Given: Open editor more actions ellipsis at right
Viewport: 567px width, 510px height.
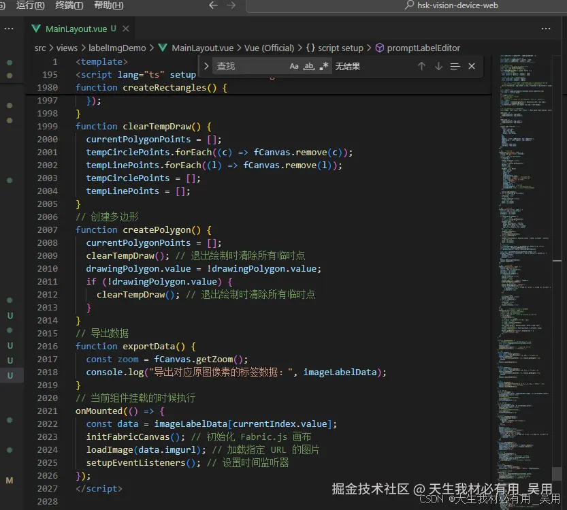Looking at the screenshot, I should click(x=546, y=29).
